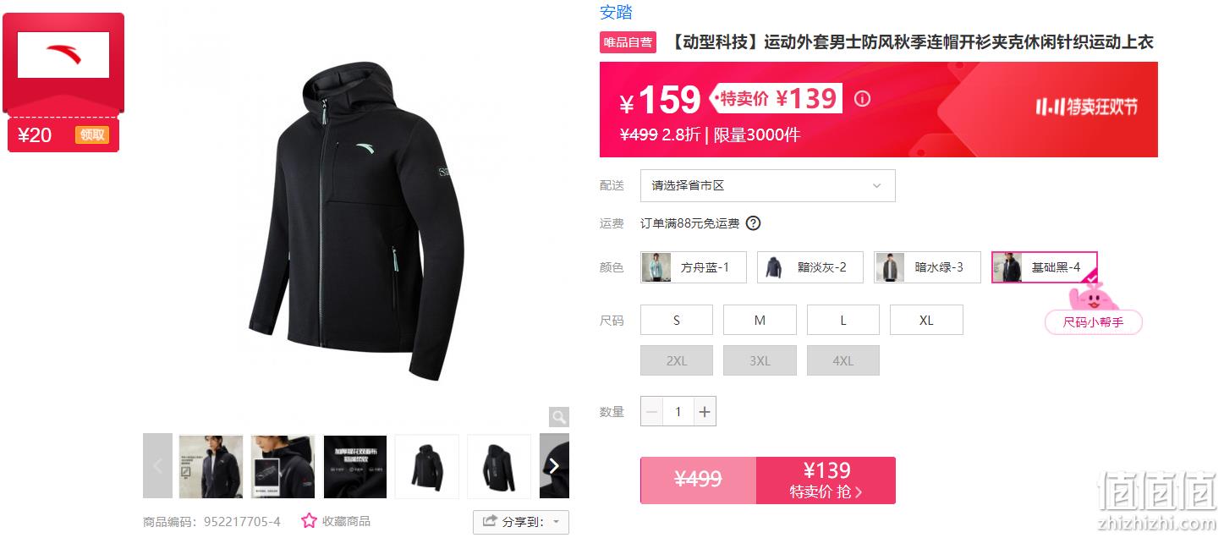Choose color 暗水绿-3
The width and height of the screenshot is (1224, 538).
point(927,267)
